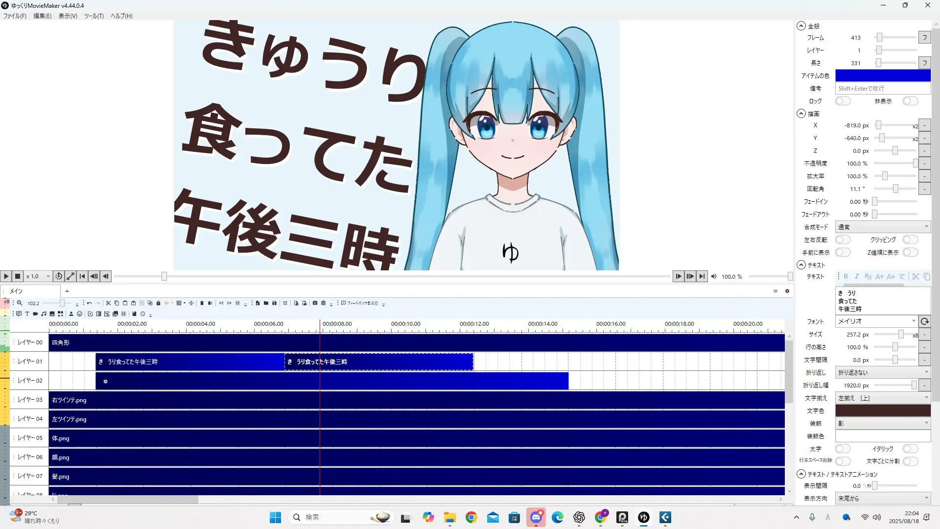940x529 pixels.
Task: Add a text item with T icon
Action: 27,314
